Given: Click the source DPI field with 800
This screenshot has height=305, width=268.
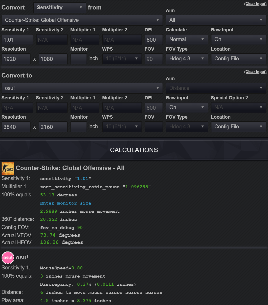Looking at the screenshot, I should coord(154,40).
